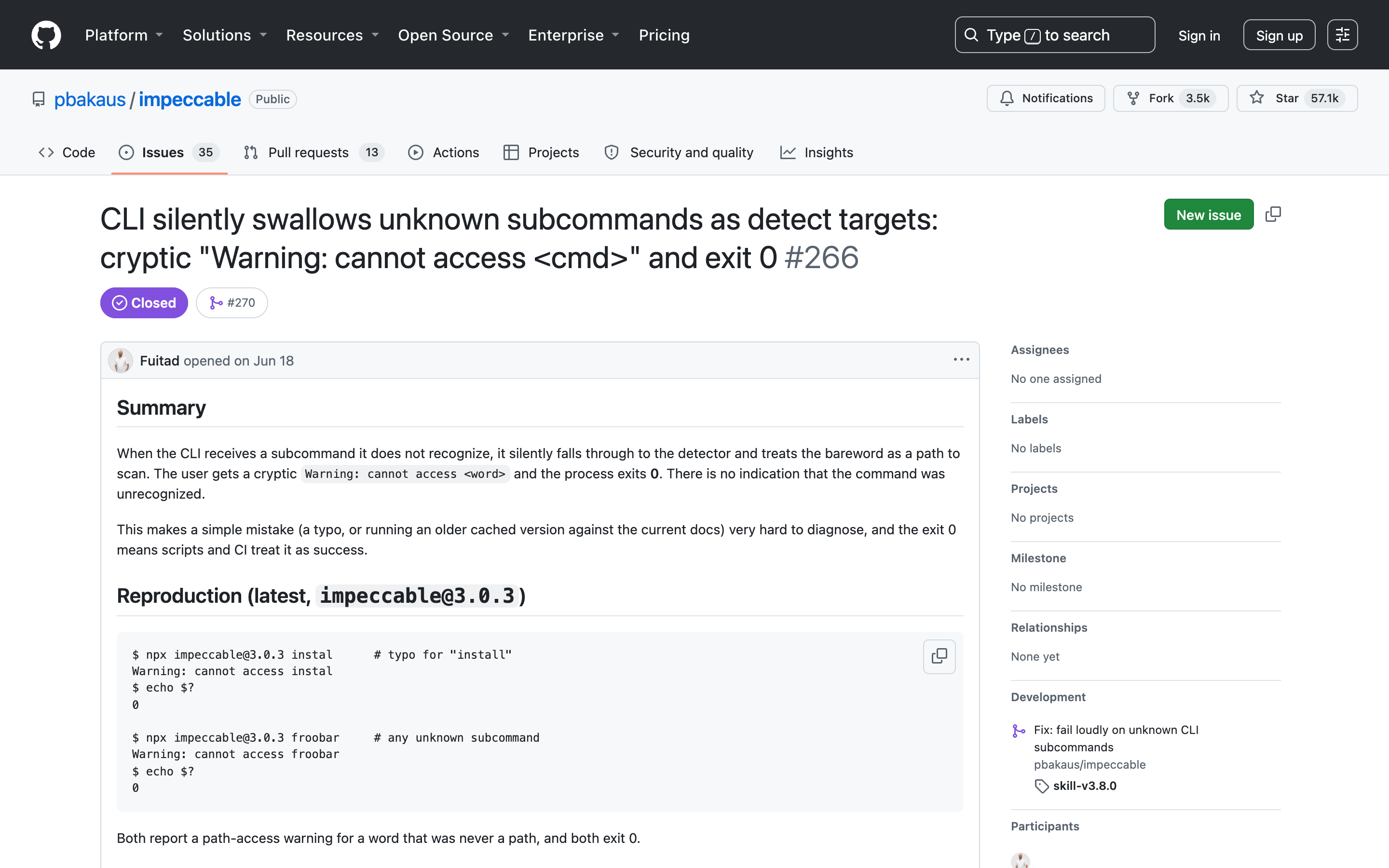Click the merged pull request icon under Development
The height and width of the screenshot is (868, 1389).
pos(1019,730)
